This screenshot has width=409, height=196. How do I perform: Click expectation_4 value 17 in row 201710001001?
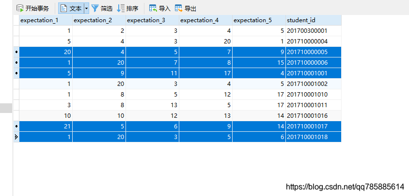point(206,73)
